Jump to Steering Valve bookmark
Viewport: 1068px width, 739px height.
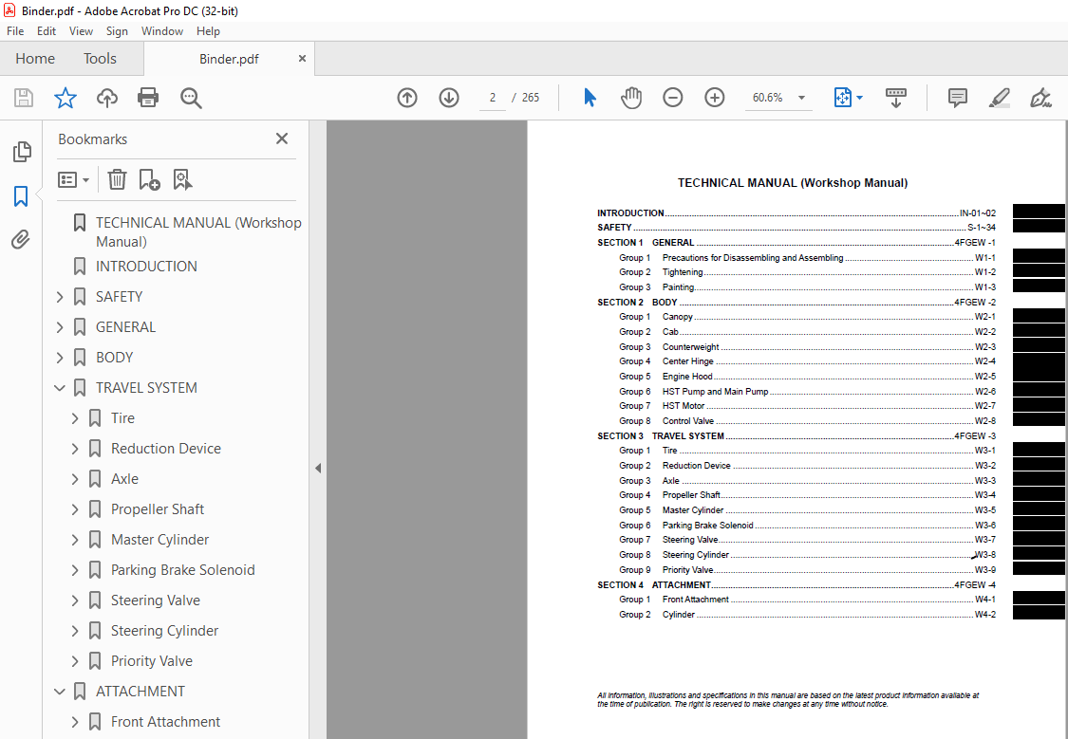pos(156,600)
